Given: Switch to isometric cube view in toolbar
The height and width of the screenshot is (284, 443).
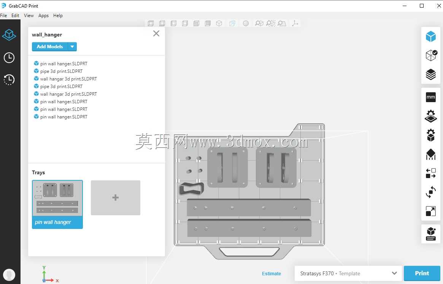Looking at the screenshot, I should [x=219, y=23].
